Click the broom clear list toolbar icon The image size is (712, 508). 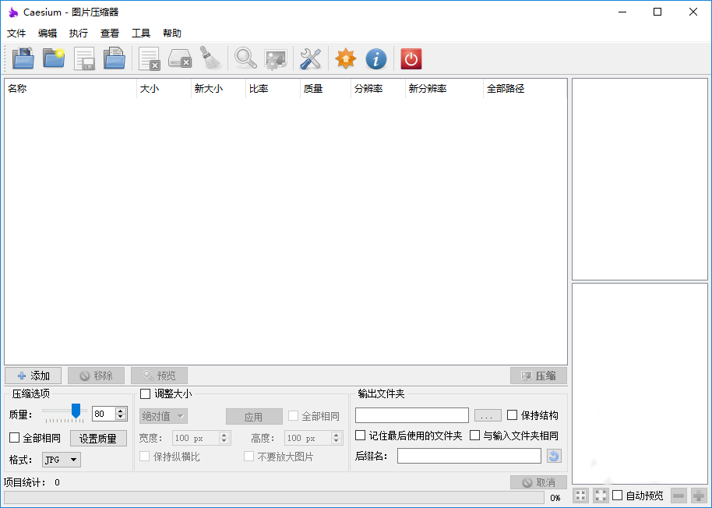pos(210,58)
